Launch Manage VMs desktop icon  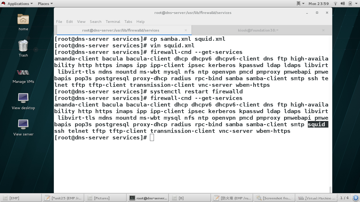pyautogui.click(x=23, y=72)
